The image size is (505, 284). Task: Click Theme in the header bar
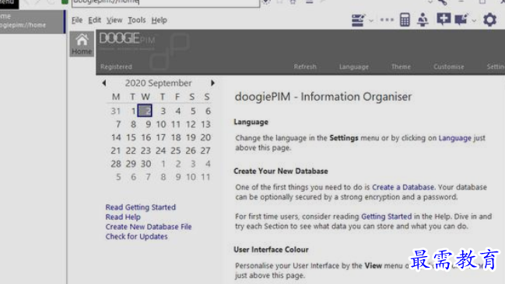coord(401,67)
